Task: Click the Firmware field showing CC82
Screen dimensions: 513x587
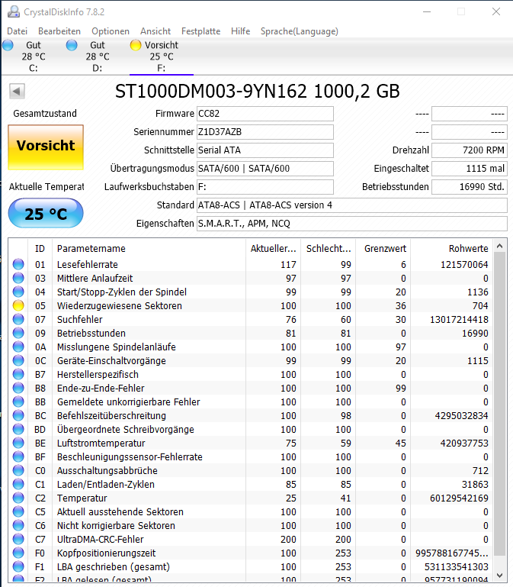Action: [x=265, y=114]
